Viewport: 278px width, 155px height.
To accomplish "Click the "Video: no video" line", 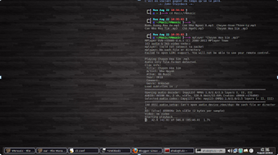I will 157,114.
